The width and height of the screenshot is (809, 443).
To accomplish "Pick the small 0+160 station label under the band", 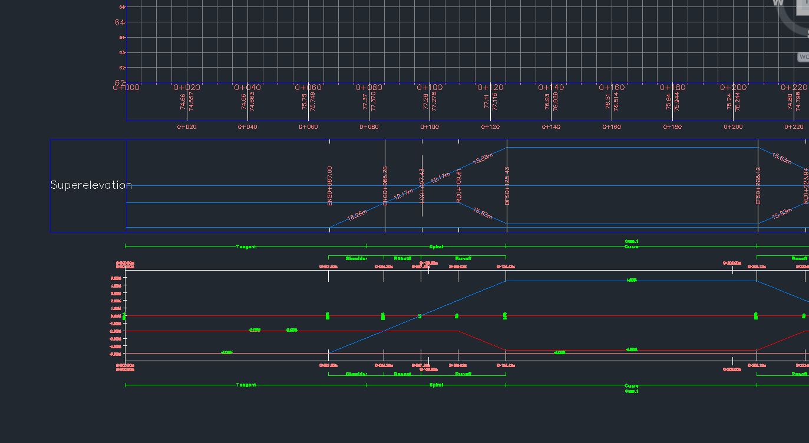I will pyautogui.click(x=612, y=126).
